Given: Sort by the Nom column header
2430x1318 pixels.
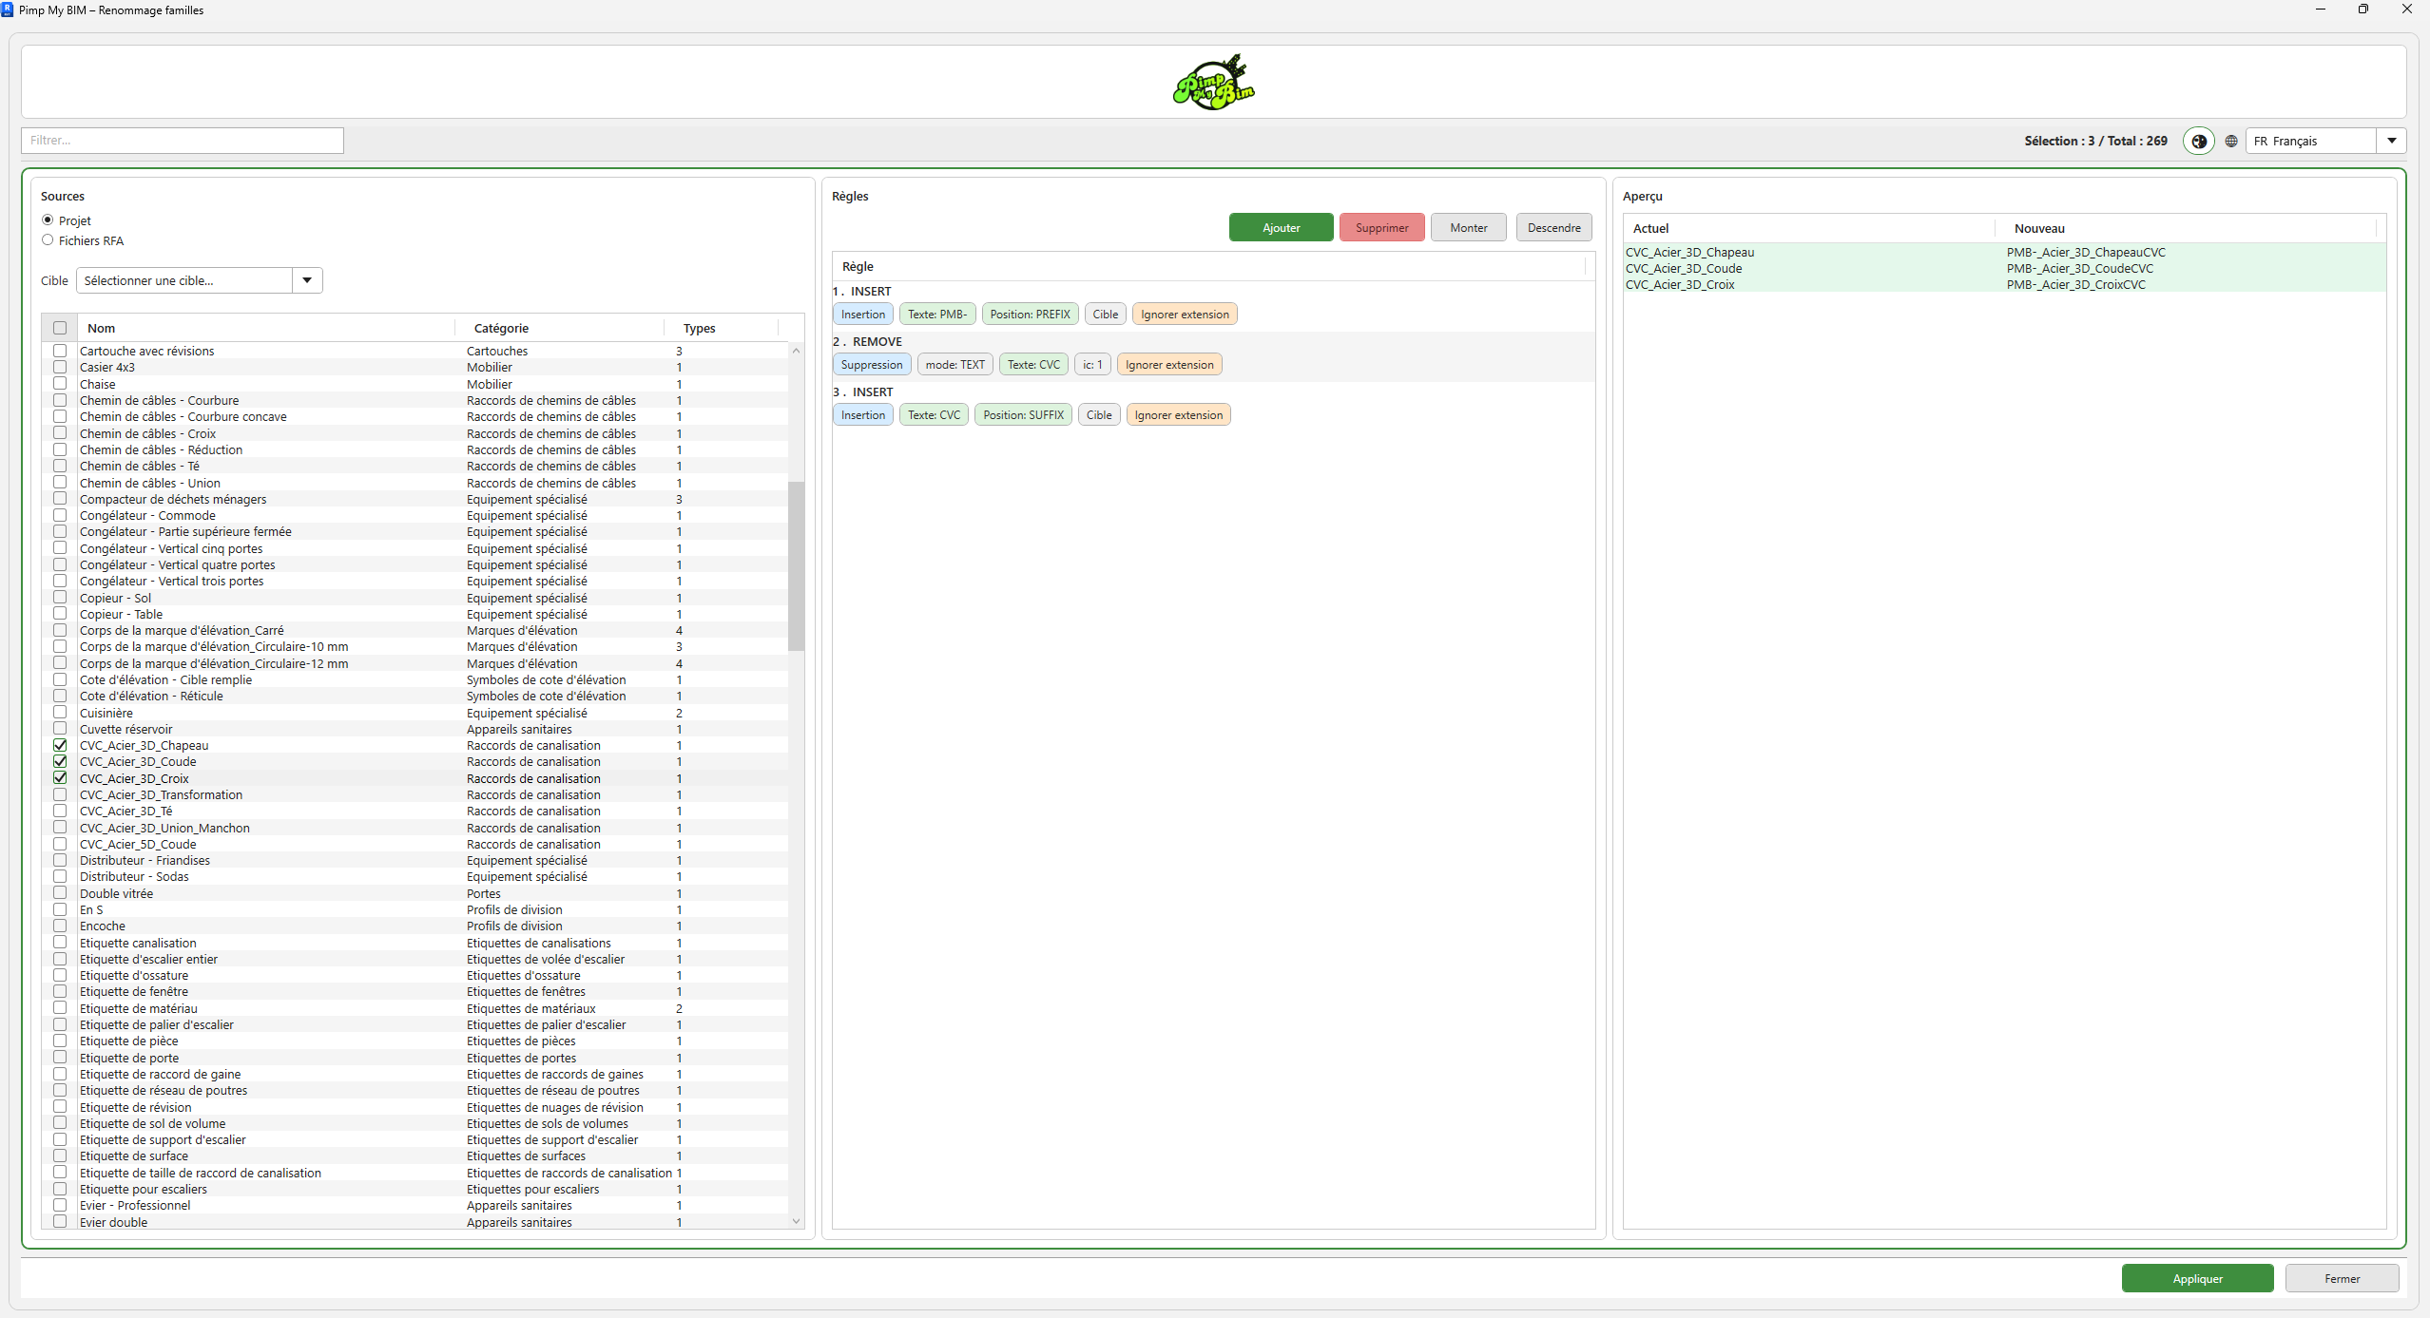Looking at the screenshot, I should coord(266,328).
